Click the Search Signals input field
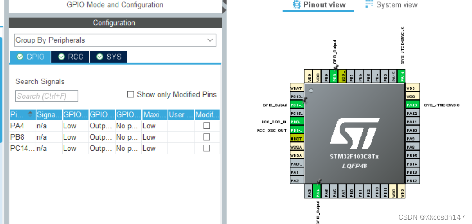The height and width of the screenshot is (224, 472). coord(47,96)
